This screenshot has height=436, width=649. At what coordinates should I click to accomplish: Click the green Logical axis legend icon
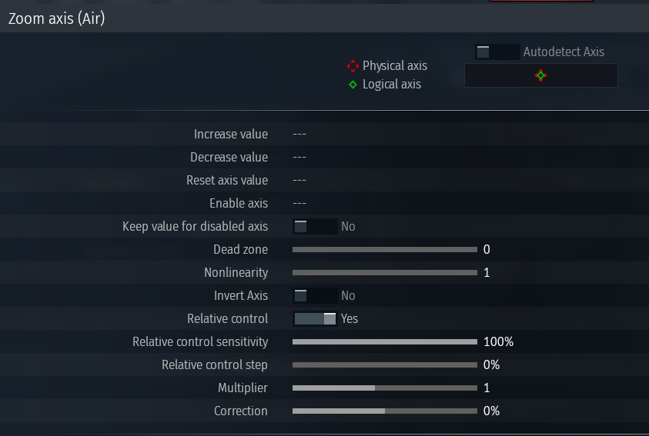pos(353,85)
